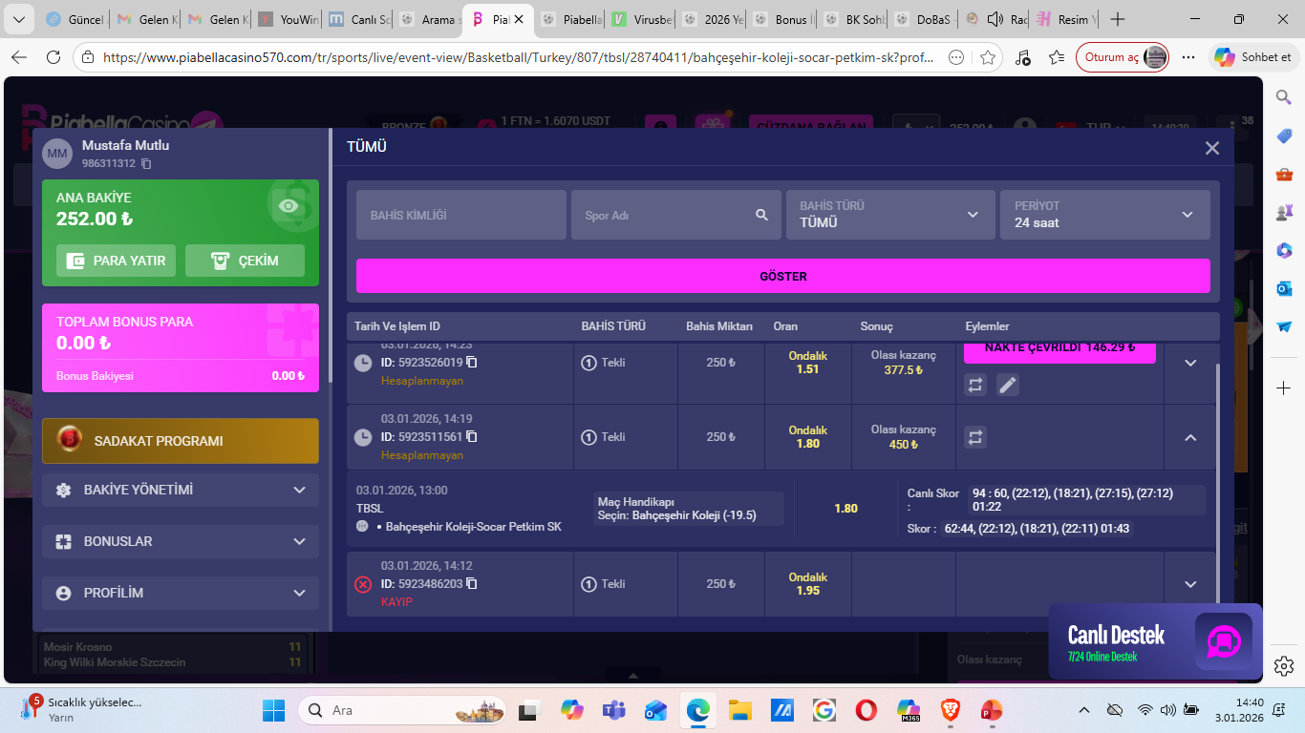The image size is (1305, 733).
Task: Close the TÜMÜ bet history panel
Action: [x=1212, y=148]
